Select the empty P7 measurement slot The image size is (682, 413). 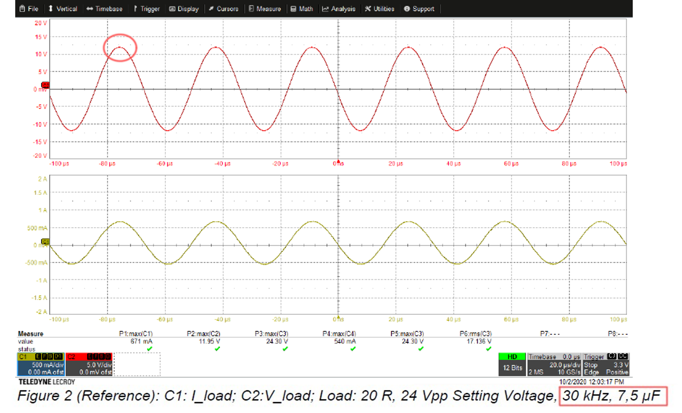(550, 334)
